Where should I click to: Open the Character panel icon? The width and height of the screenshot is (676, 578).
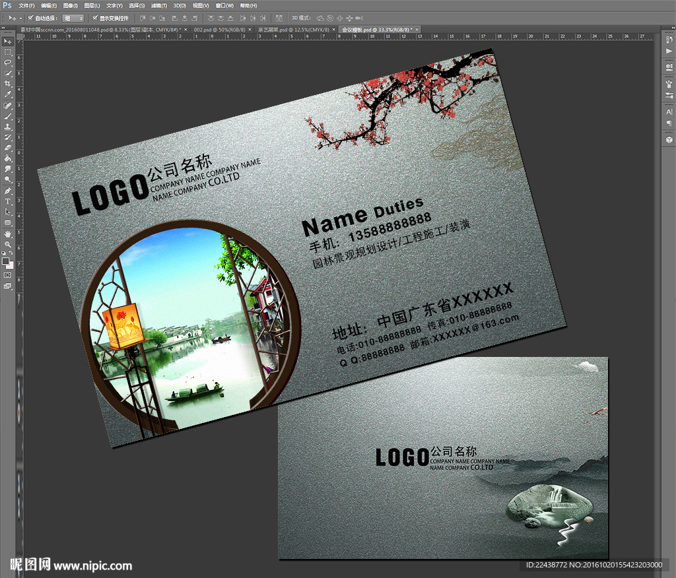669,112
